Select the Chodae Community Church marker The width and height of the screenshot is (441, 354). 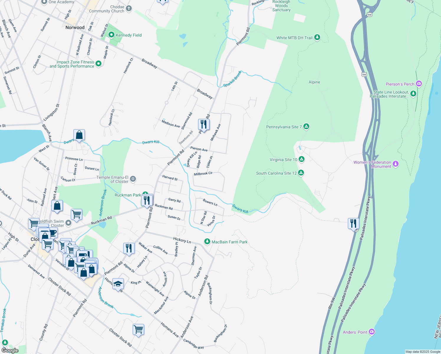(129, 9)
